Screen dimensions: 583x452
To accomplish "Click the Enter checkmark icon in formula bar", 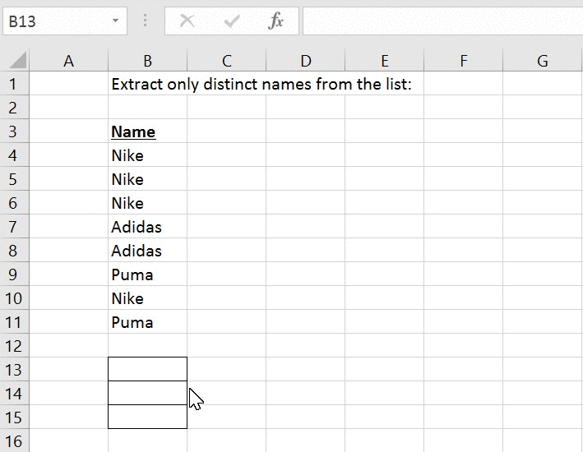I will (232, 21).
